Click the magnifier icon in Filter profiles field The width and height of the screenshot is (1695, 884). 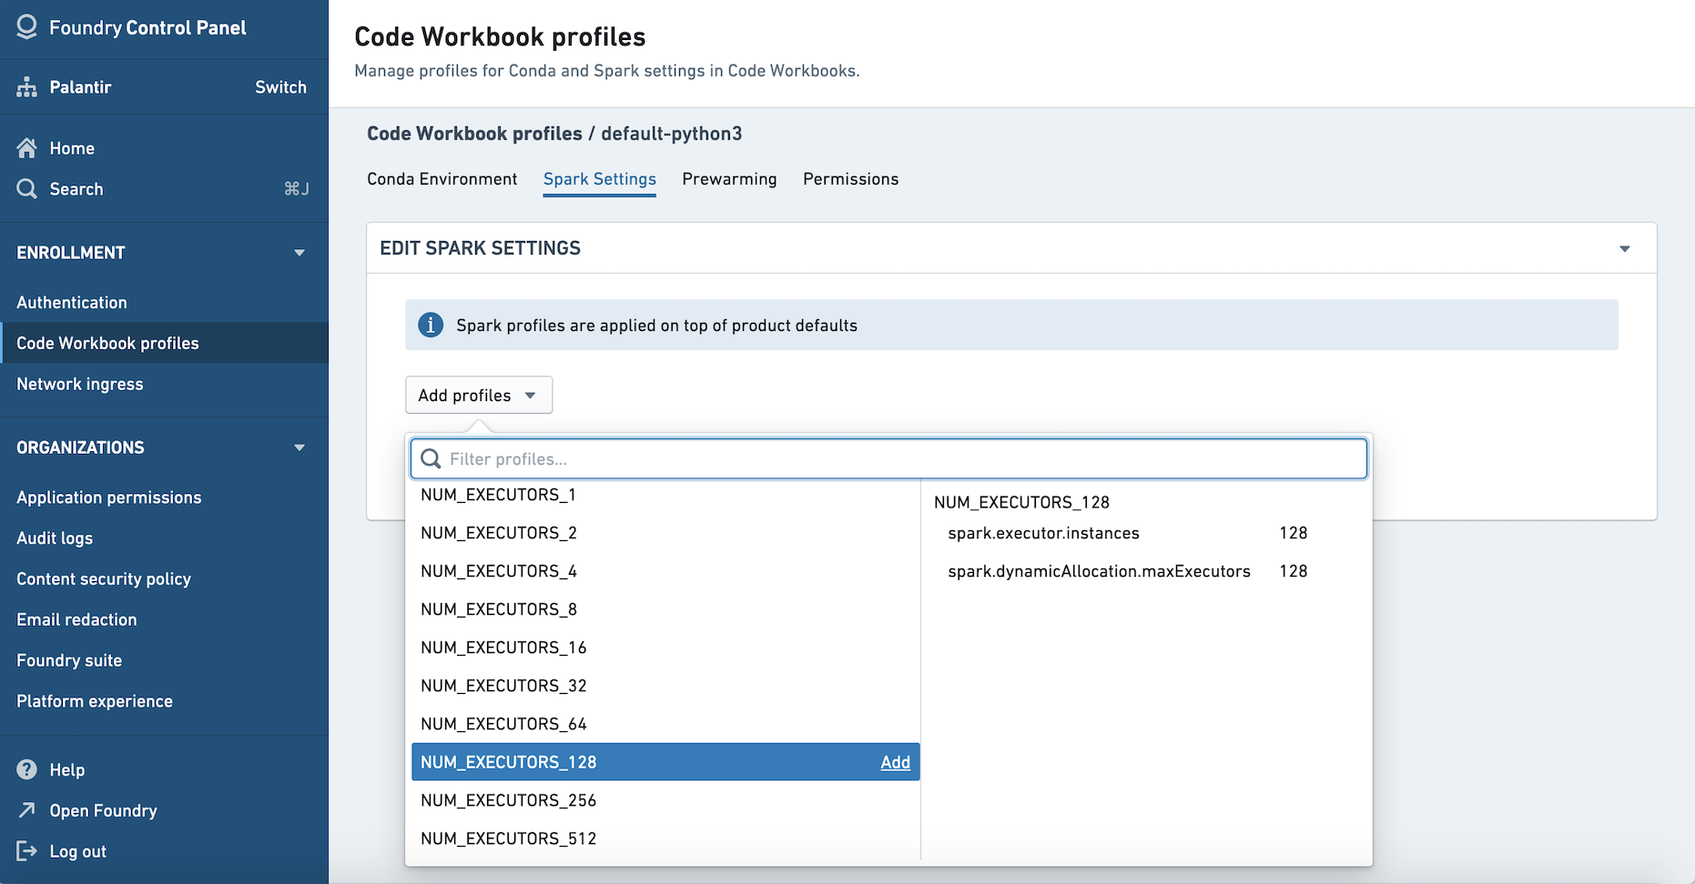(x=431, y=458)
